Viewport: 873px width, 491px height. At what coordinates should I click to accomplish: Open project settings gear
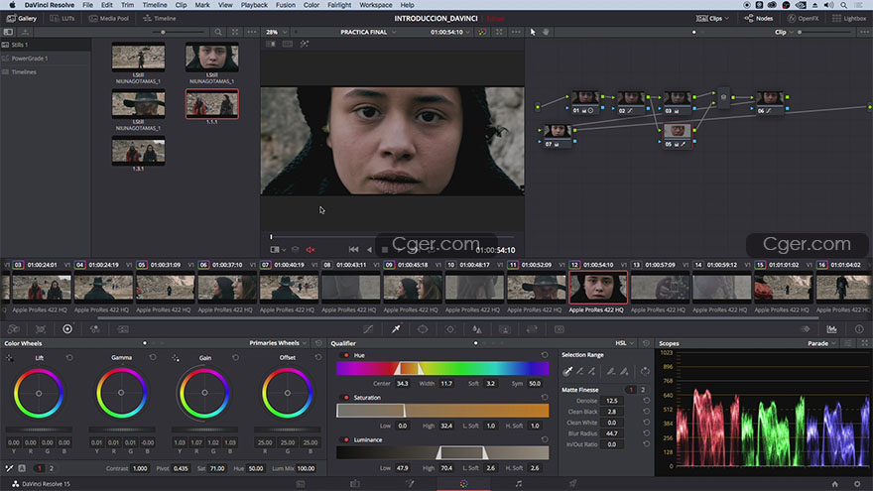click(857, 484)
